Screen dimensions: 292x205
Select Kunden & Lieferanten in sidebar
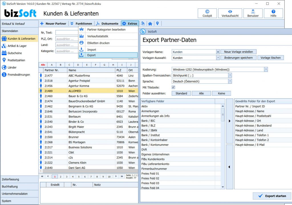[19, 39]
